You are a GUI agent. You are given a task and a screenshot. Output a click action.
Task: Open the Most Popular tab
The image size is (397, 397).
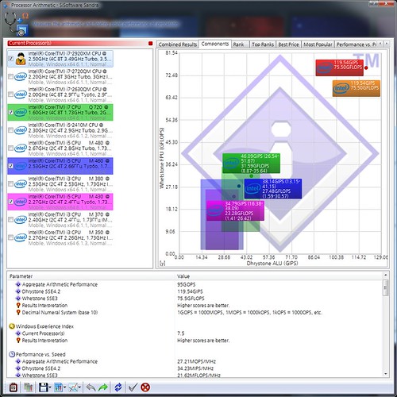[x=318, y=44]
